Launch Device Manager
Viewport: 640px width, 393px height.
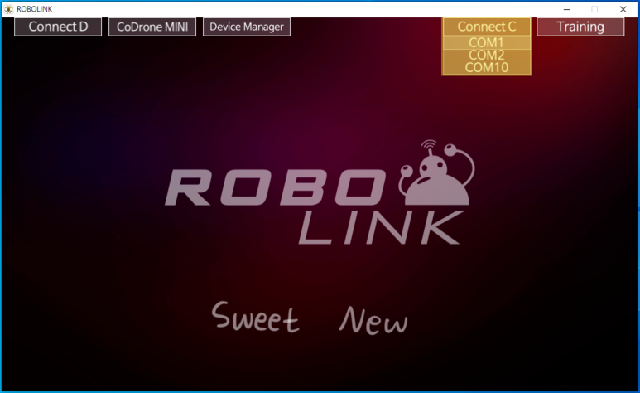(247, 27)
